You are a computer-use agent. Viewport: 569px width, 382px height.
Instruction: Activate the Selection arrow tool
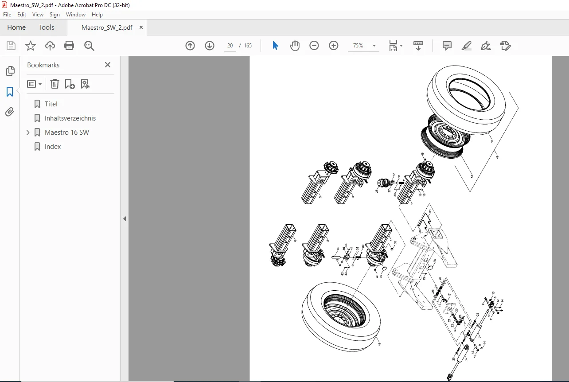(x=275, y=46)
